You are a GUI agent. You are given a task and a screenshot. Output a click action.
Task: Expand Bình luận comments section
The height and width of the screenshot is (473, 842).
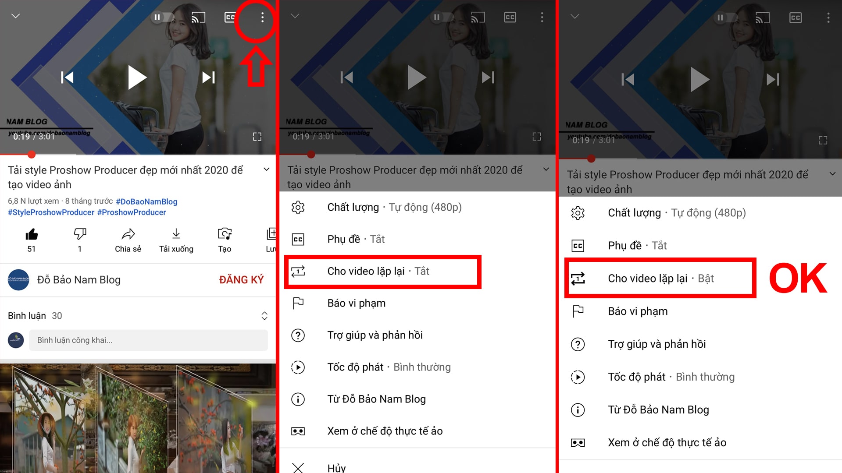coord(264,316)
